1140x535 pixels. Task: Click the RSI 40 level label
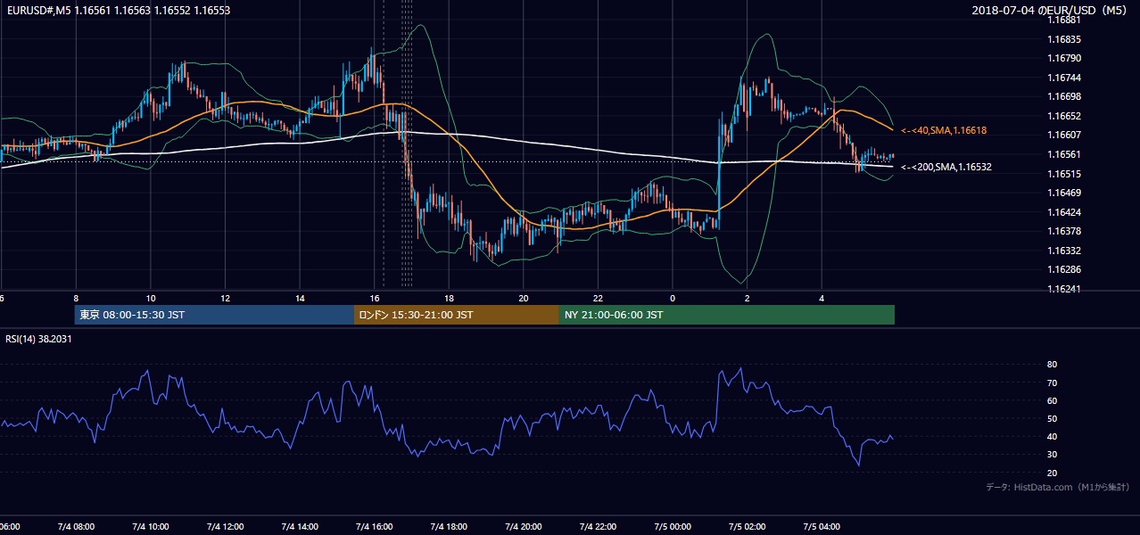click(x=1052, y=436)
